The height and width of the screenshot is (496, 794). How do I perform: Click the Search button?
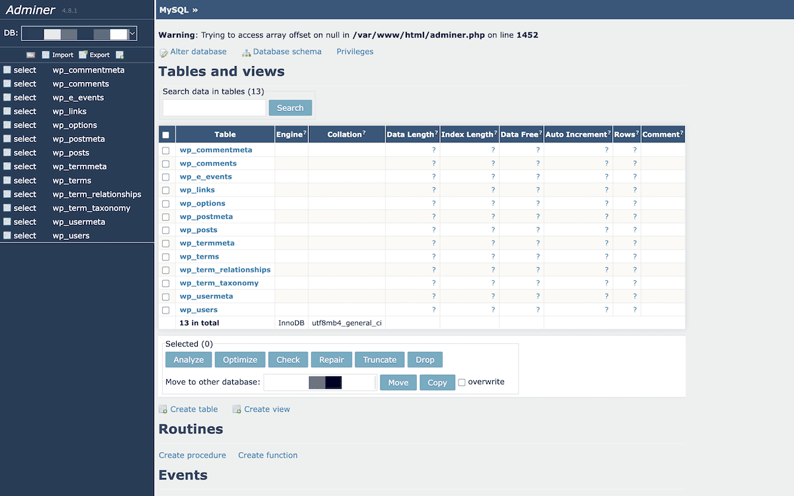point(290,108)
